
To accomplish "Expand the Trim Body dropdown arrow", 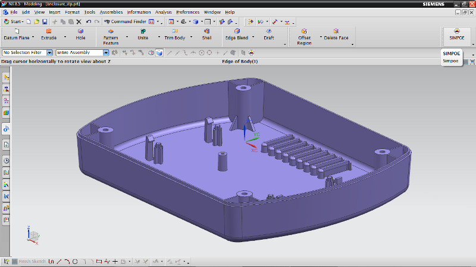I will 191,37.
